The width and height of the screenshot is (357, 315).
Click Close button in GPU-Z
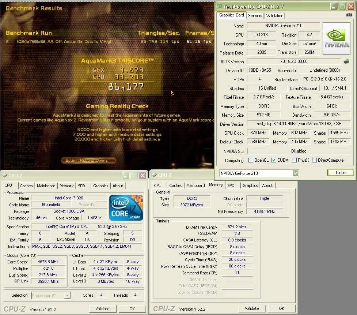click(x=341, y=173)
